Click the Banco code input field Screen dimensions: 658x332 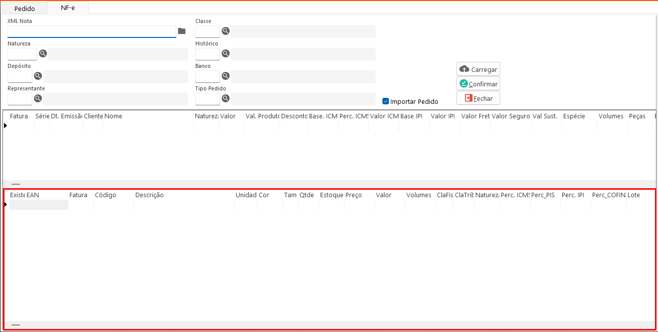[x=207, y=76]
